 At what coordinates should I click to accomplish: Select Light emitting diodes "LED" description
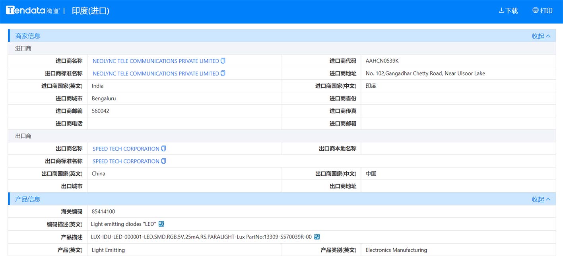124,224
